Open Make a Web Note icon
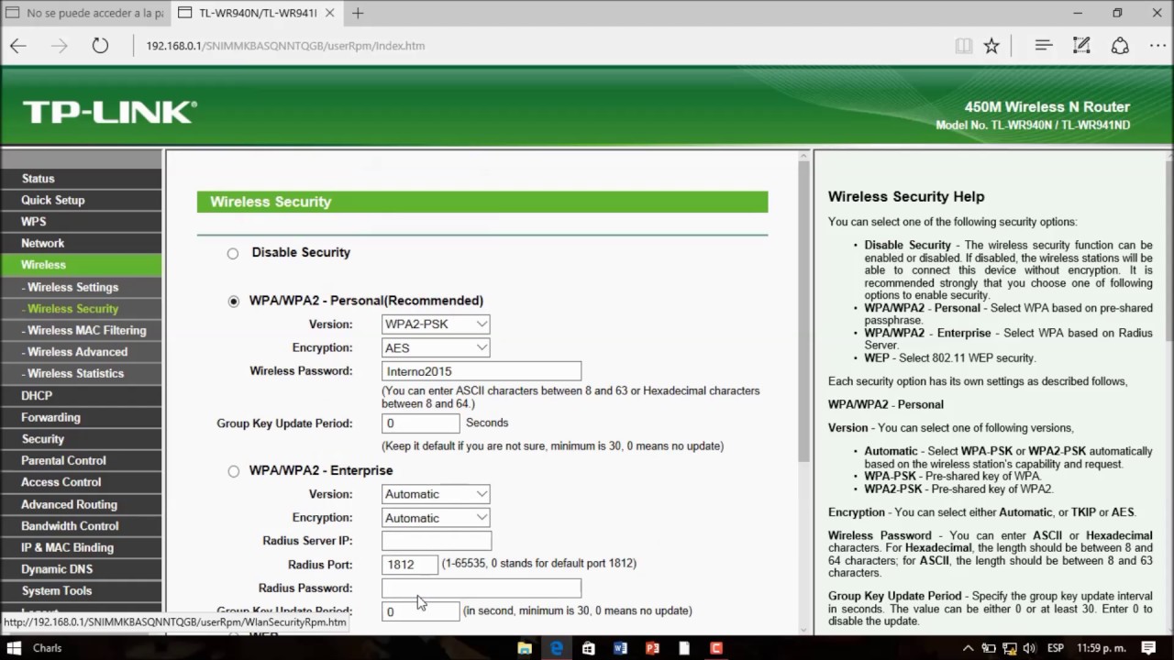This screenshot has width=1174, height=660. (1081, 45)
